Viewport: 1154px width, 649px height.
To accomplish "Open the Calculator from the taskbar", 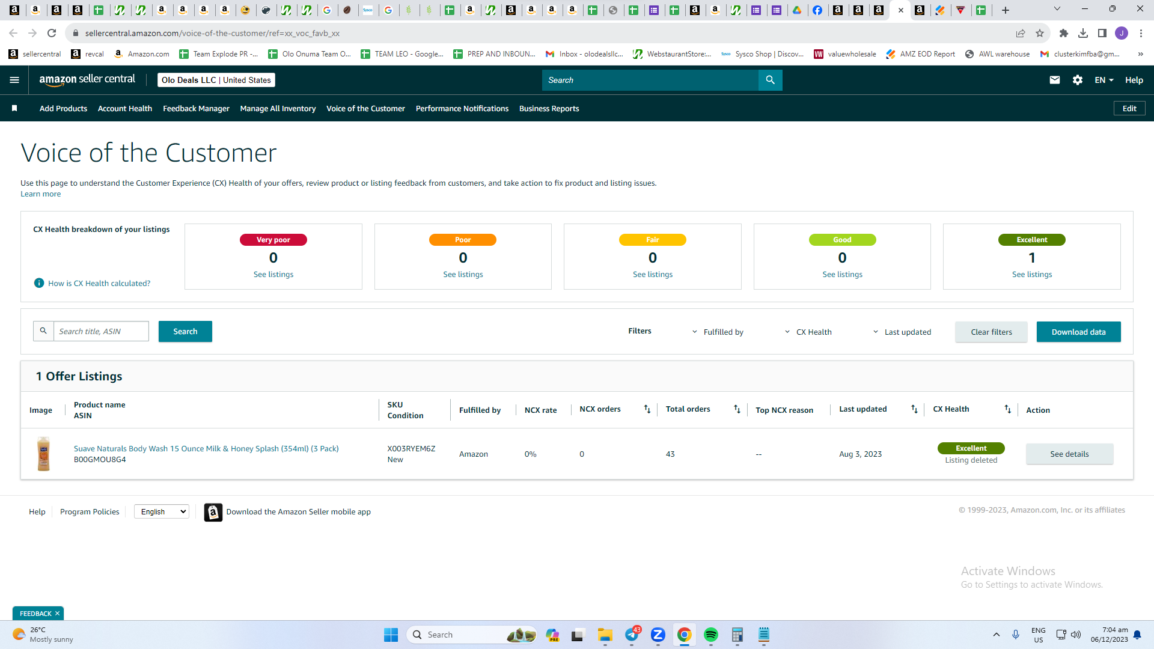I will tap(737, 635).
